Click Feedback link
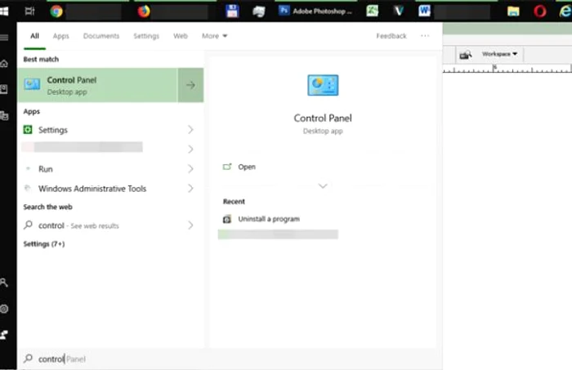 click(x=391, y=36)
